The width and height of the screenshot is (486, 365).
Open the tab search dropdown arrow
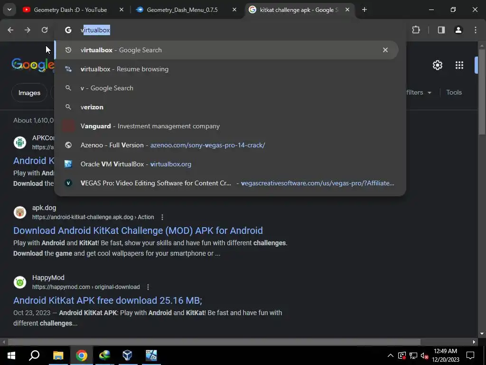(x=9, y=10)
